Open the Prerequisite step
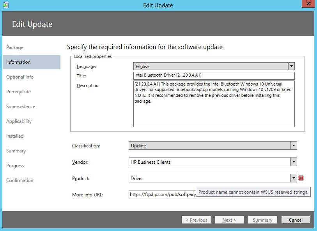 tap(18, 92)
